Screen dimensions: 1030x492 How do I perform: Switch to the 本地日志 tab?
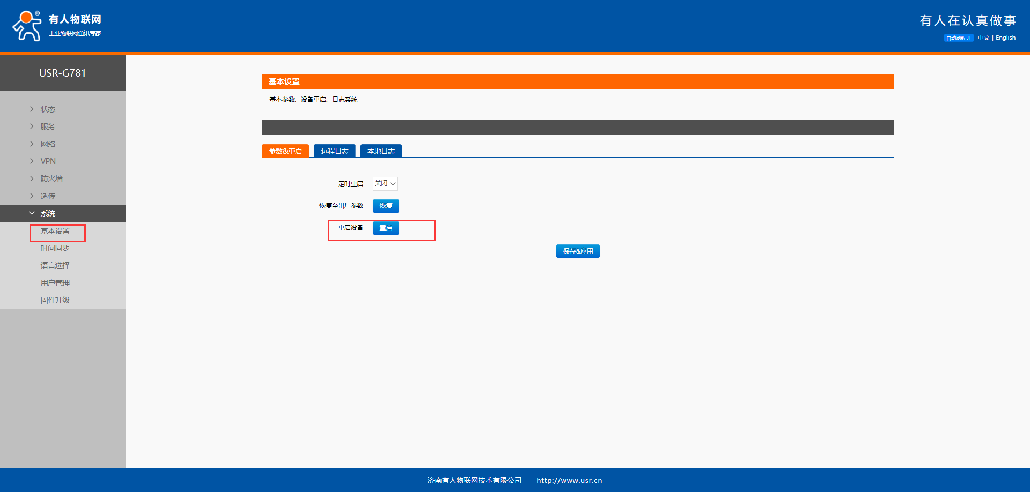pyautogui.click(x=381, y=151)
